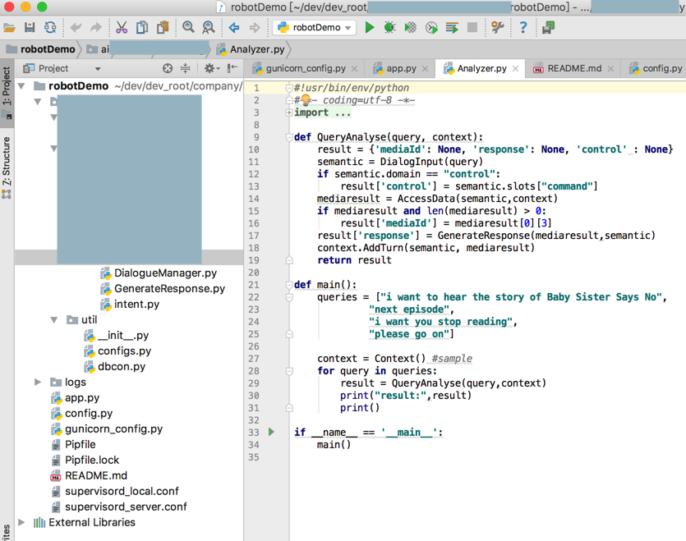The height and width of the screenshot is (541, 686).
Task: Switch to the app.py editor tab
Action: coord(400,69)
